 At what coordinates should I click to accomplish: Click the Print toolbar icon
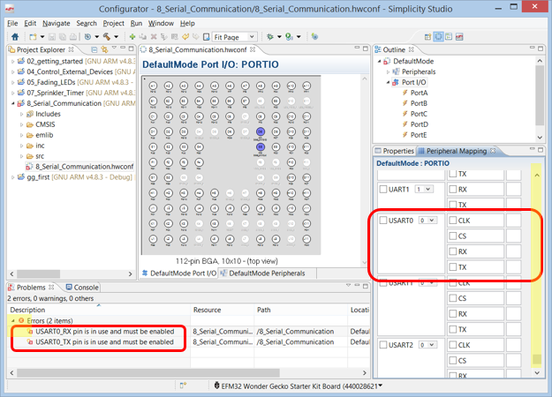[73, 36]
